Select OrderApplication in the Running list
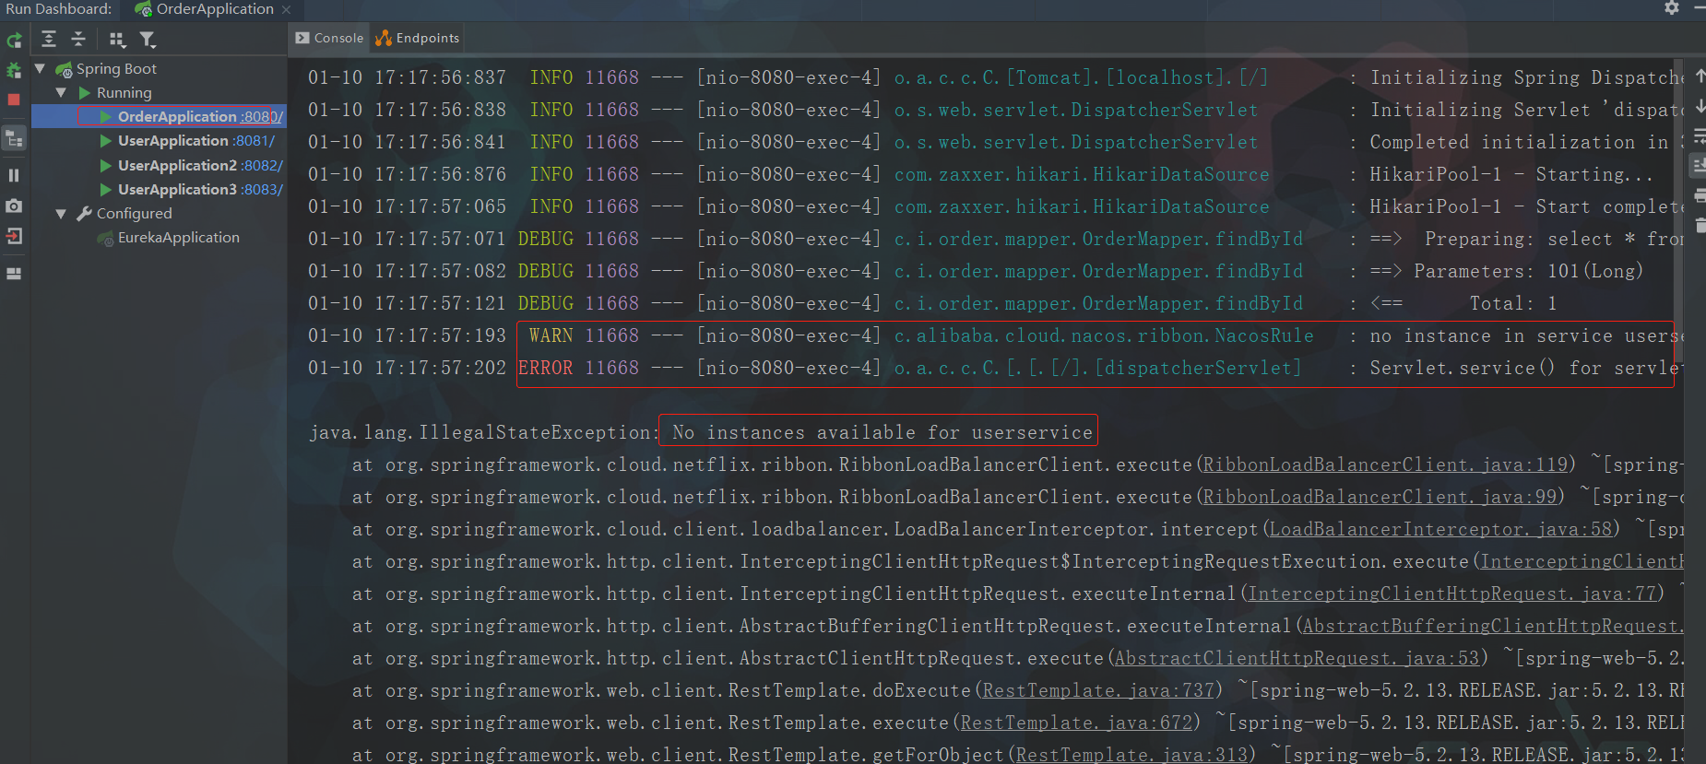This screenshot has width=1706, height=764. 177,116
